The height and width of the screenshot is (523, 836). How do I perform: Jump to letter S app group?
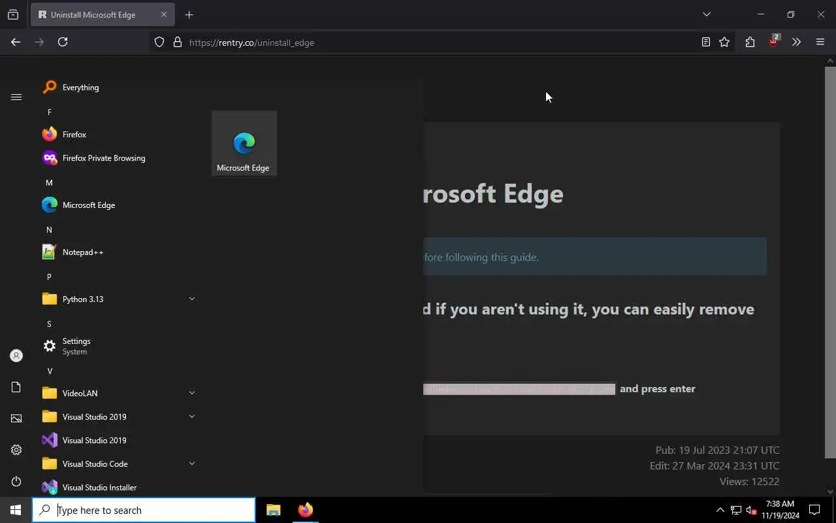pos(49,324)
